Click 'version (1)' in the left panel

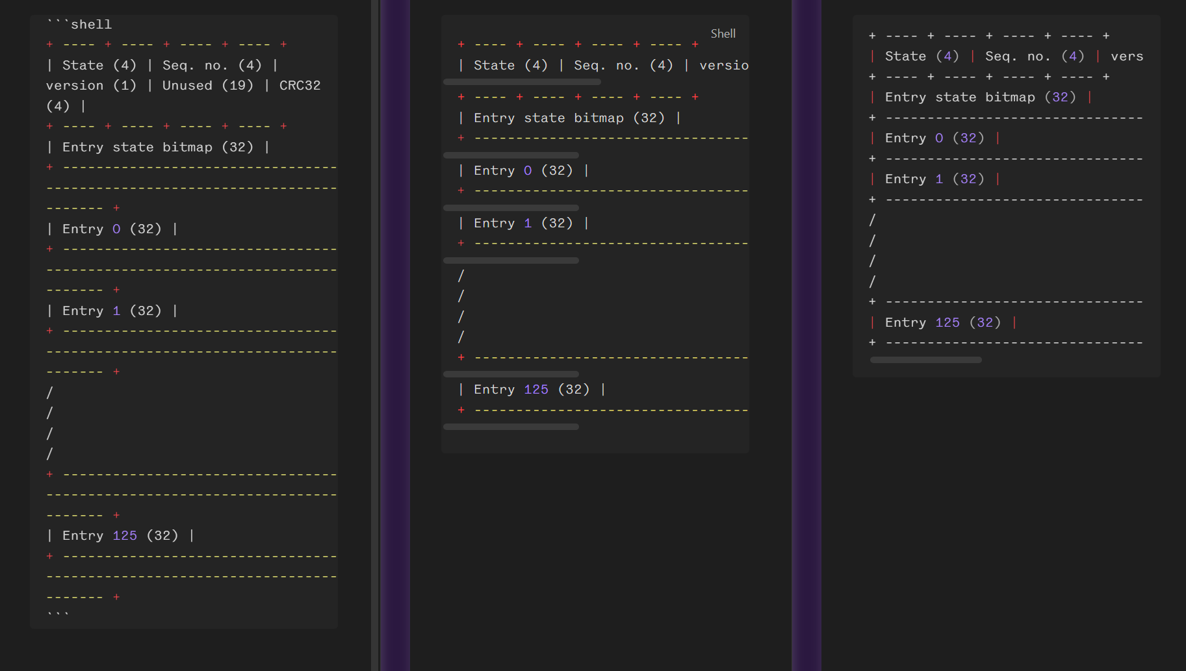(x=92, y=85)
